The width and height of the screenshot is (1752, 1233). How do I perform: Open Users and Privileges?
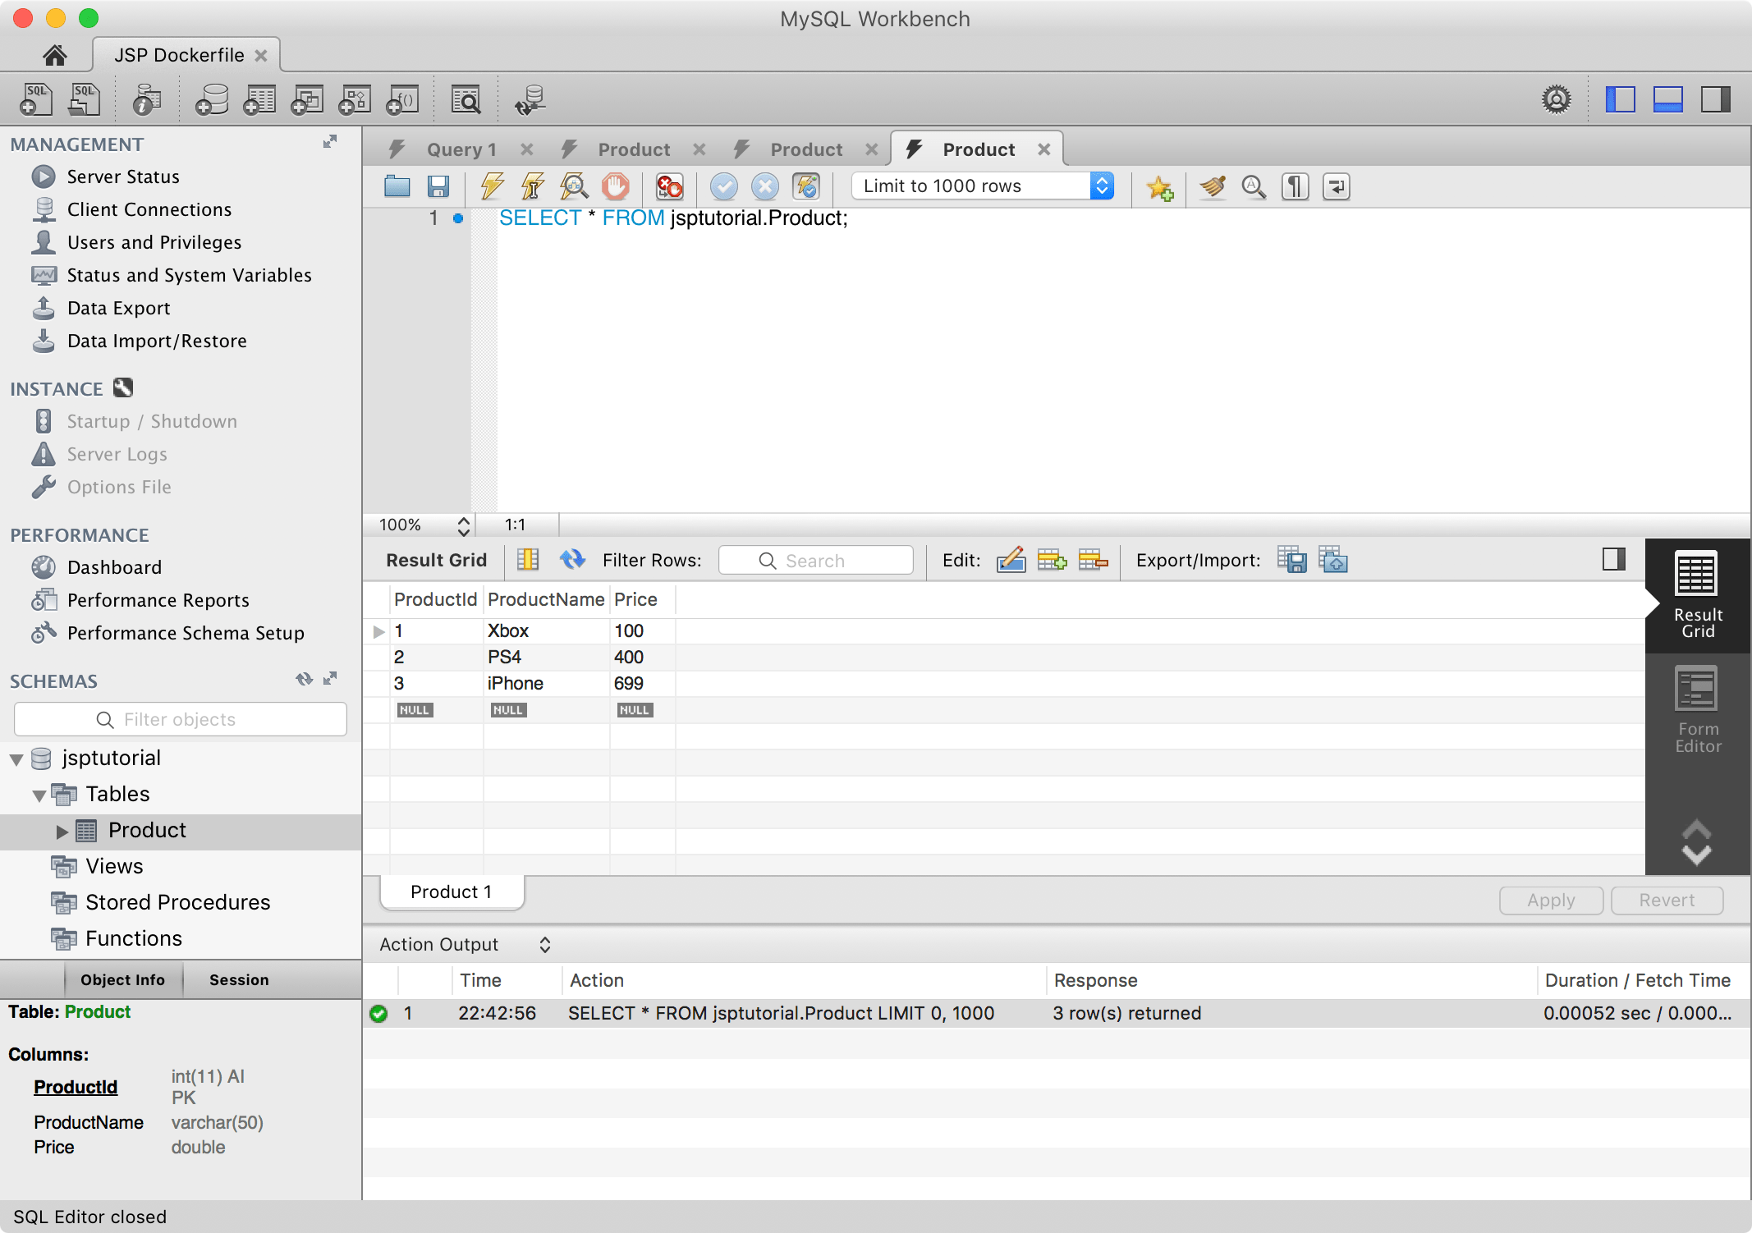click(x=154, y=242)
